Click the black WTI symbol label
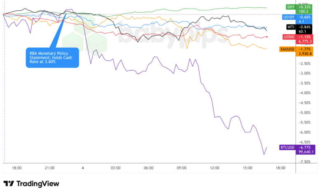The image size is (321, 194). click(x=290, y=27)
